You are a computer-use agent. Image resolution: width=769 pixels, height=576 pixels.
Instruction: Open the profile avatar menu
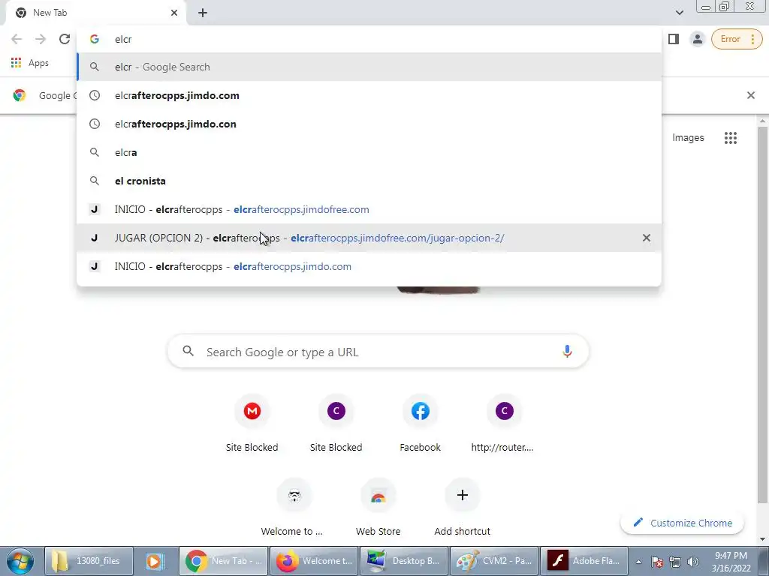point(697,39)
